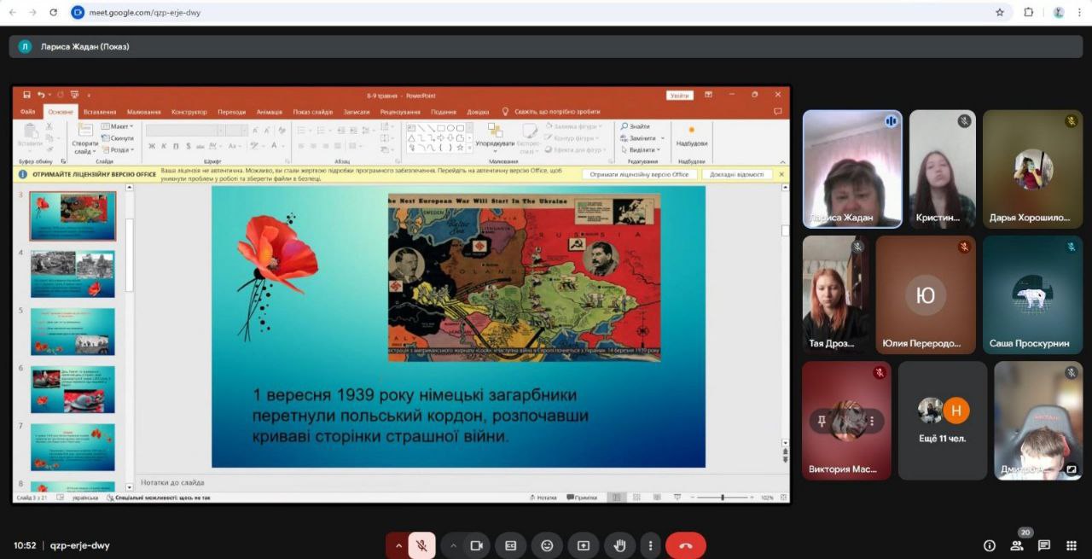Screen dimensions: 1092x559
Task: Raise your hand in the meeting
Action: [619, 545]
